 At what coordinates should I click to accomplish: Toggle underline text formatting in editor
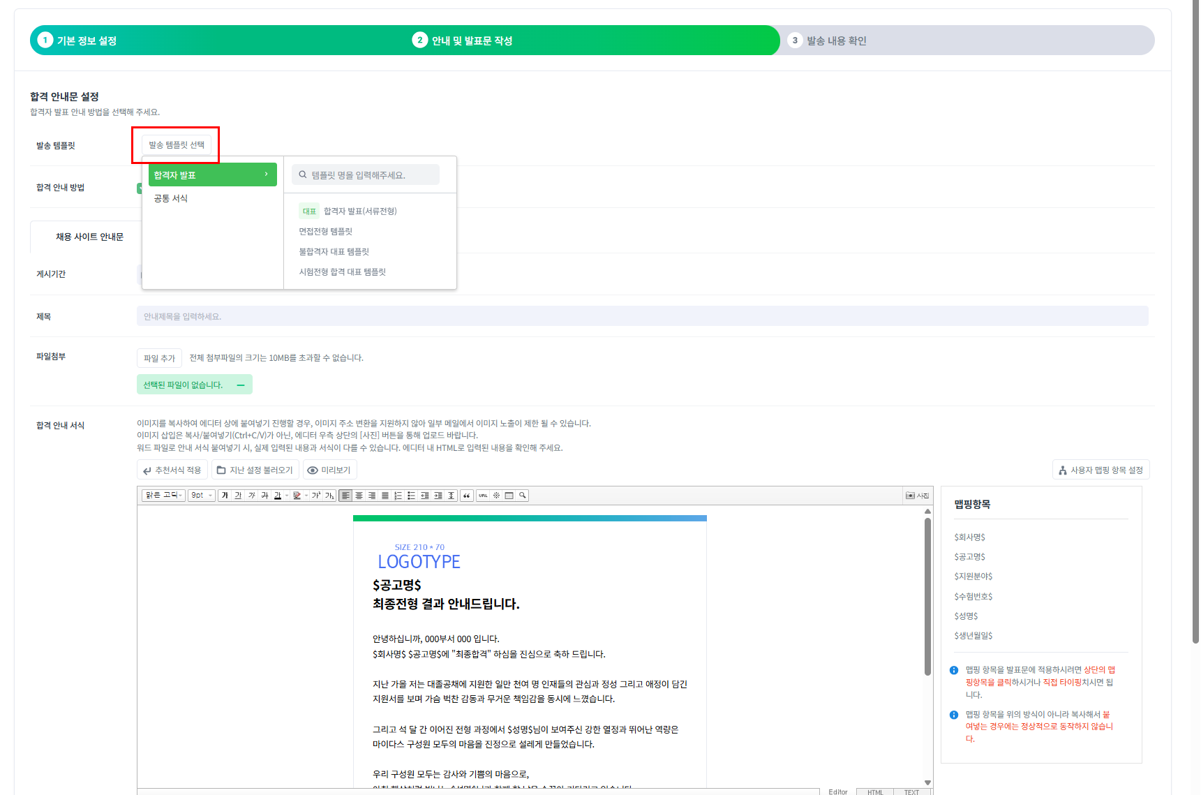pyautogui.click(x=238, y=496)
